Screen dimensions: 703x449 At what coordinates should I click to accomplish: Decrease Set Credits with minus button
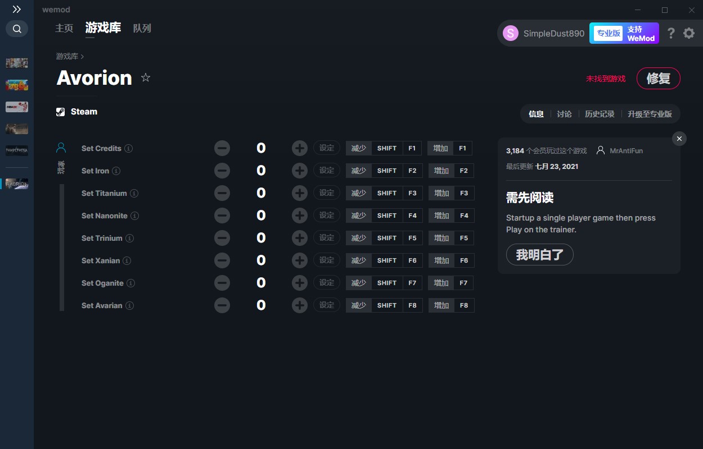pos(222,148)
